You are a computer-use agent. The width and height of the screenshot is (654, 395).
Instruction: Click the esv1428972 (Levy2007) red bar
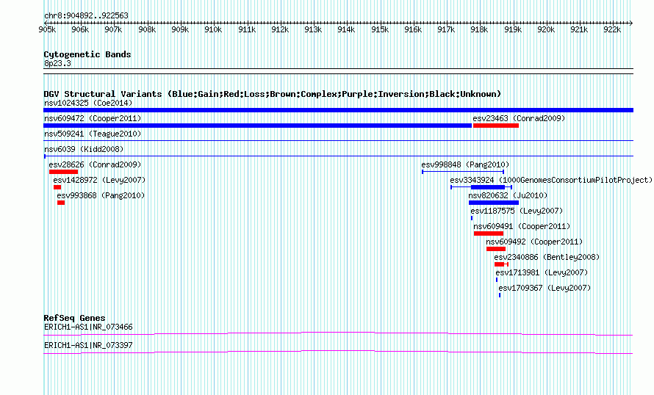(57, 187)
